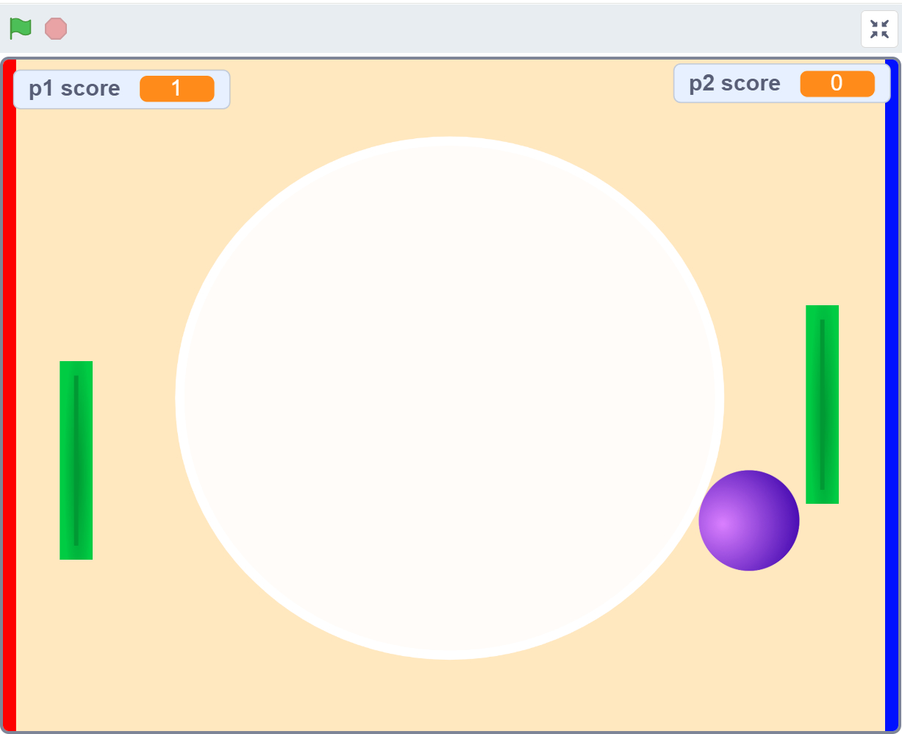Image resolution: width=902 pixels, height=734 pixels.
Task: Stop the project with the red octagon
Action: click(x=56, y=29)
